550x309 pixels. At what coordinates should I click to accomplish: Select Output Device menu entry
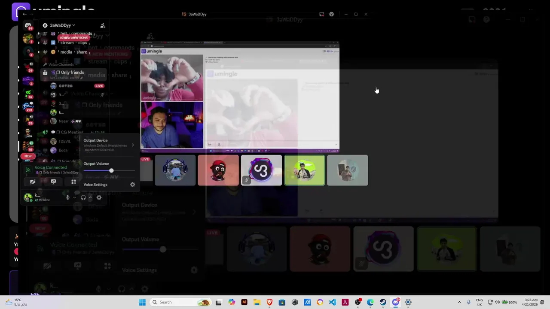click(109, 145)
